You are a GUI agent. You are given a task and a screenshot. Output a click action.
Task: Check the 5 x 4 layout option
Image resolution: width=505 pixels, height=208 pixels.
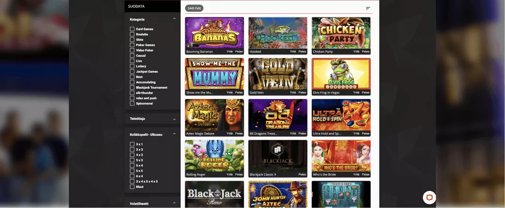click(132, 166)
